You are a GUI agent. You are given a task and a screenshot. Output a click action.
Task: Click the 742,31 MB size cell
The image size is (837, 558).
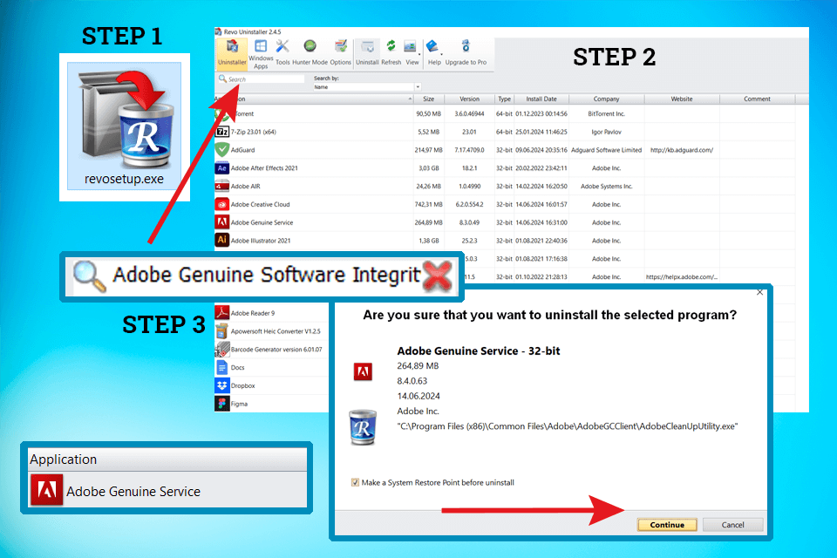click(429, 205)
